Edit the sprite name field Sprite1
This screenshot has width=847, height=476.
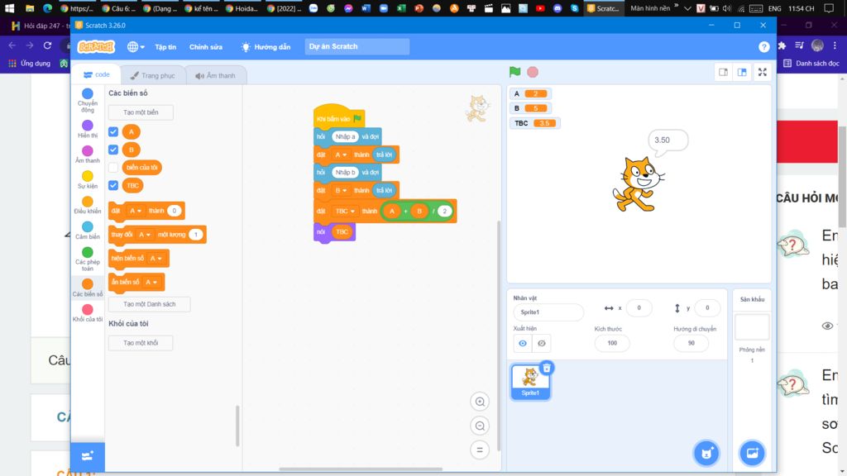pos(548,312)
